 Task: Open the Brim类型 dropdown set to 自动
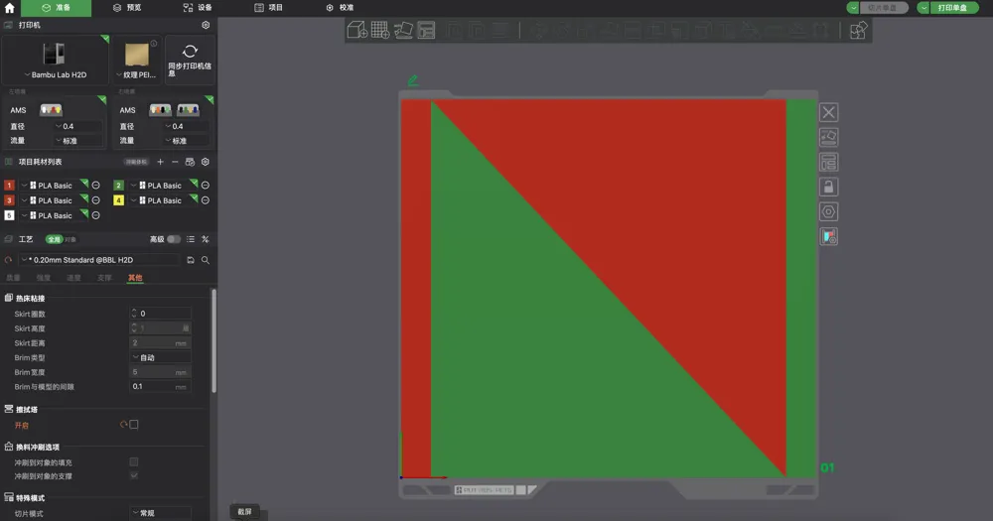click(x=159, y=357)
